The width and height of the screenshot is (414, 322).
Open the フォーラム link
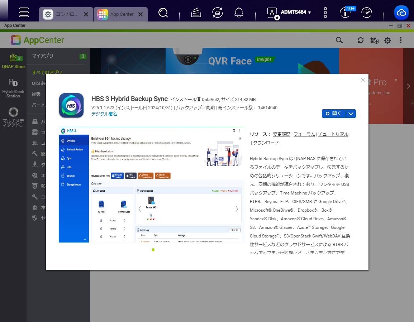tap(304, 134)
